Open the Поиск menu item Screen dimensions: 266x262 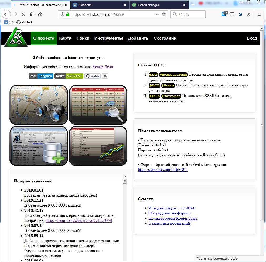tap(83, 38)
